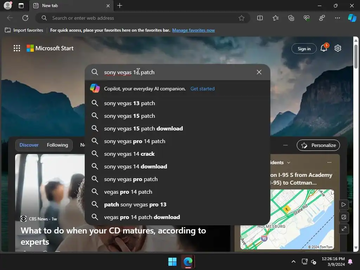Select suggestion sony vegas pro patch
This screenshot has height=270, width=360.
(177, 179)
